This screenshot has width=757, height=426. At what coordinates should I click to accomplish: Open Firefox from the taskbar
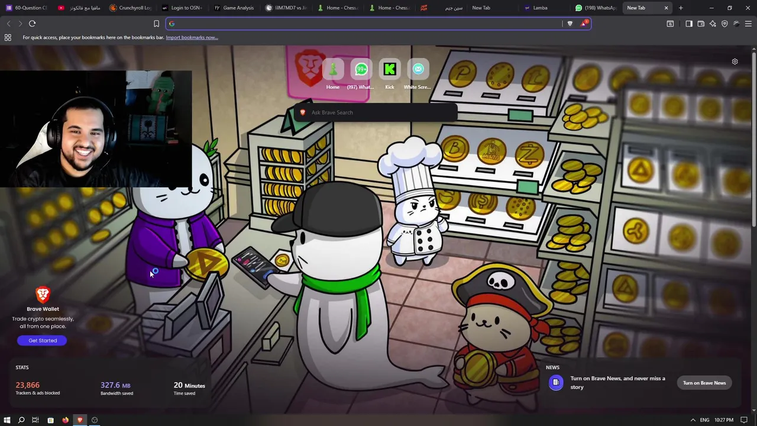click(x=65, y=420)
